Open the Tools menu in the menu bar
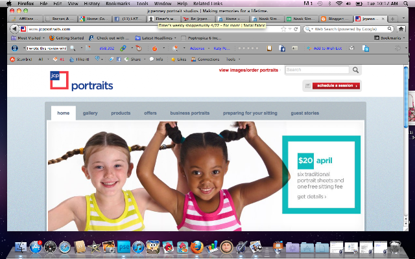Screen dimensions: 415x259 pos(143,3)
